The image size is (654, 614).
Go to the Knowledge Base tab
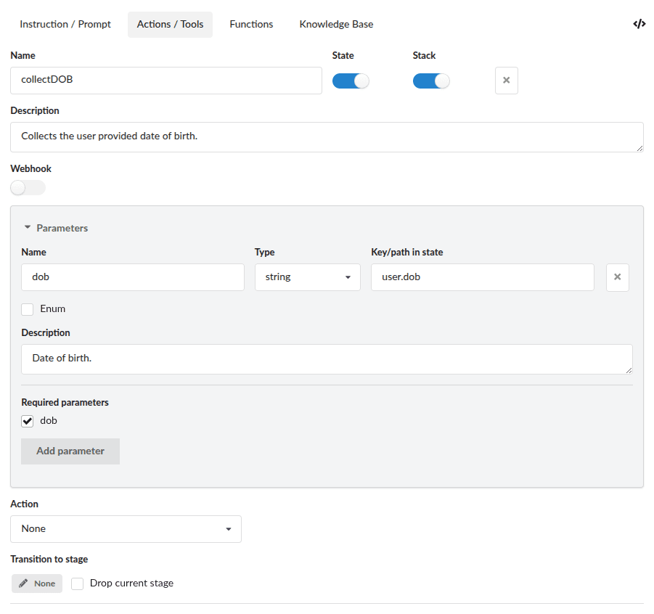click(336, 24)
